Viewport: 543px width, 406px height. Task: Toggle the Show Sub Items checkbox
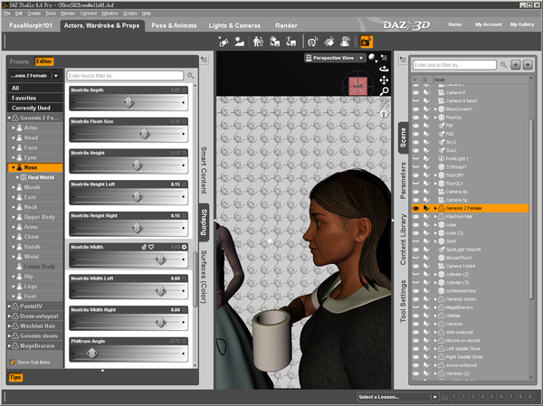point(13,362)
